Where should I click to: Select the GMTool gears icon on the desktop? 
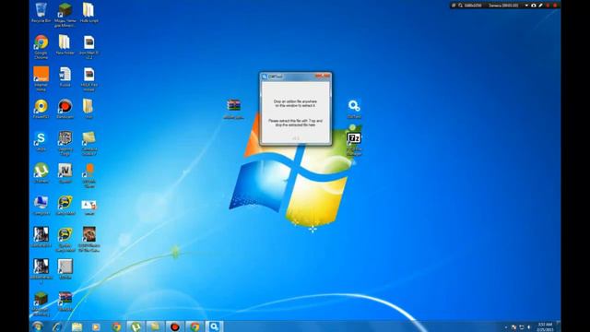point(354,109)
